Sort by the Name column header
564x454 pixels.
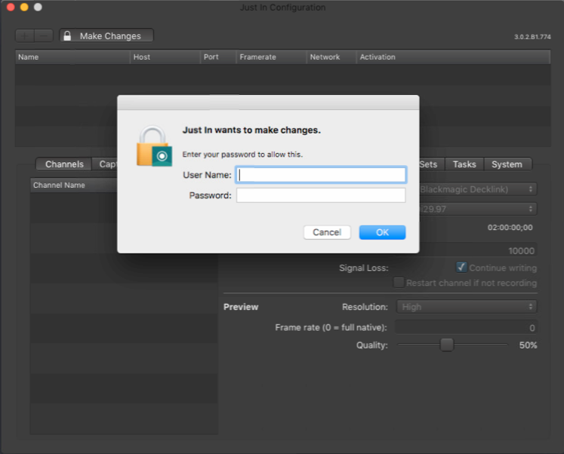tap(72, 57)
